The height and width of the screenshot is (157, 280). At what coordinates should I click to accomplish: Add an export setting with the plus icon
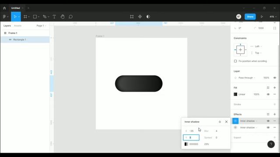click(x=275, y=137)
